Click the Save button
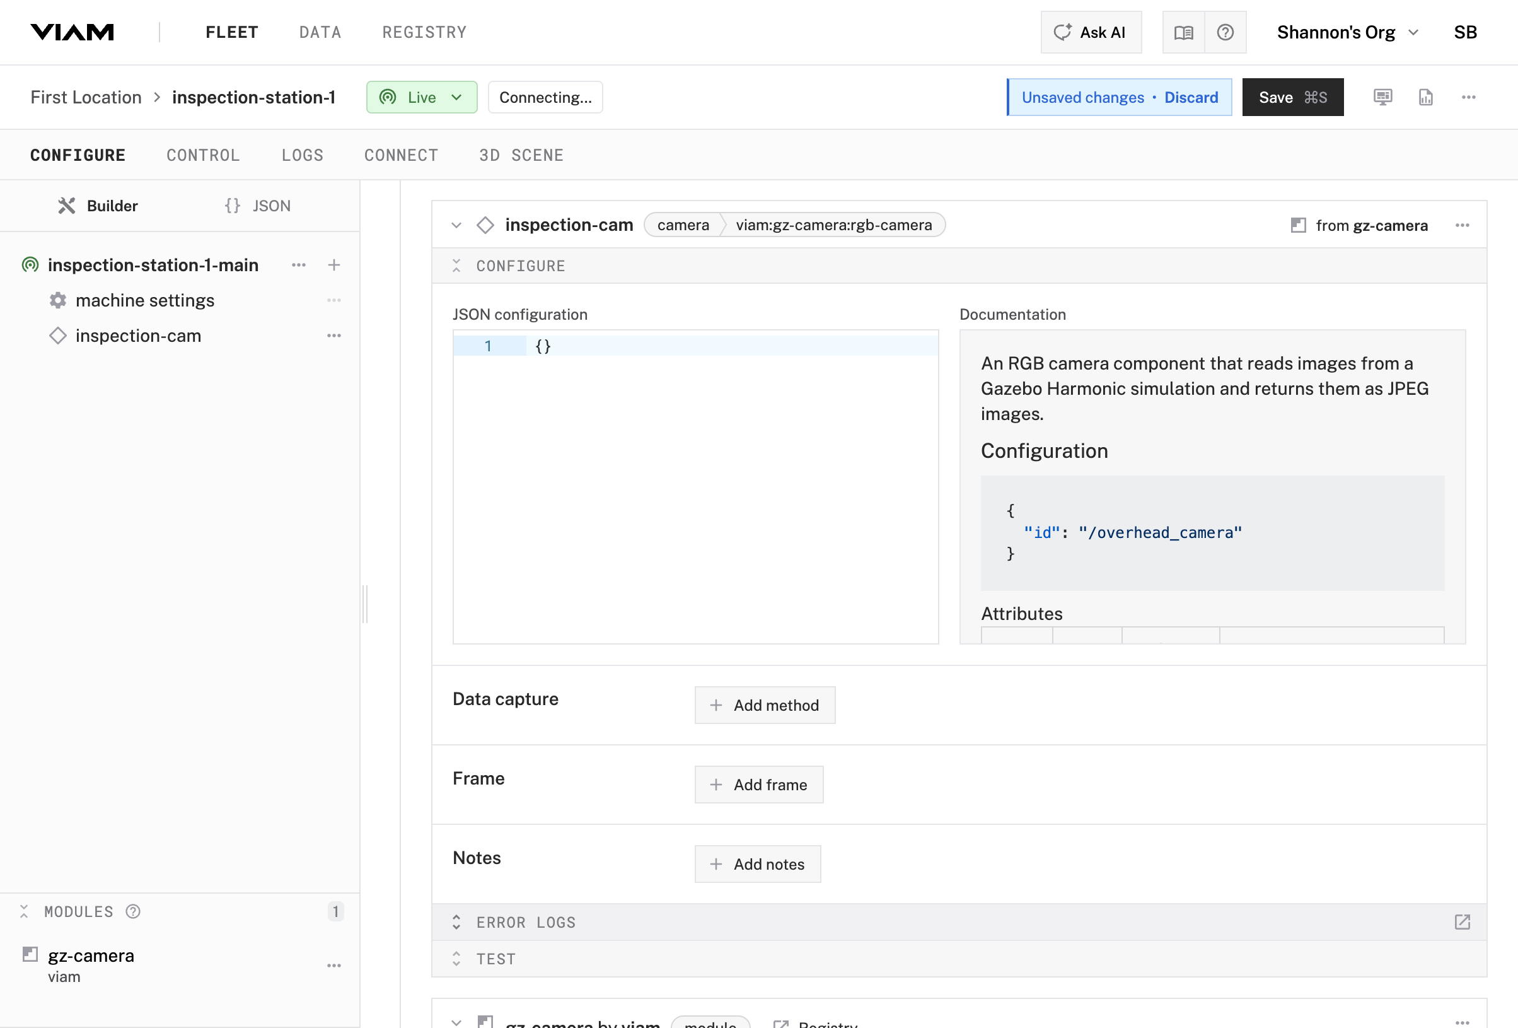Viewport: 1518px width, 1028px height. click(1291, 97)
